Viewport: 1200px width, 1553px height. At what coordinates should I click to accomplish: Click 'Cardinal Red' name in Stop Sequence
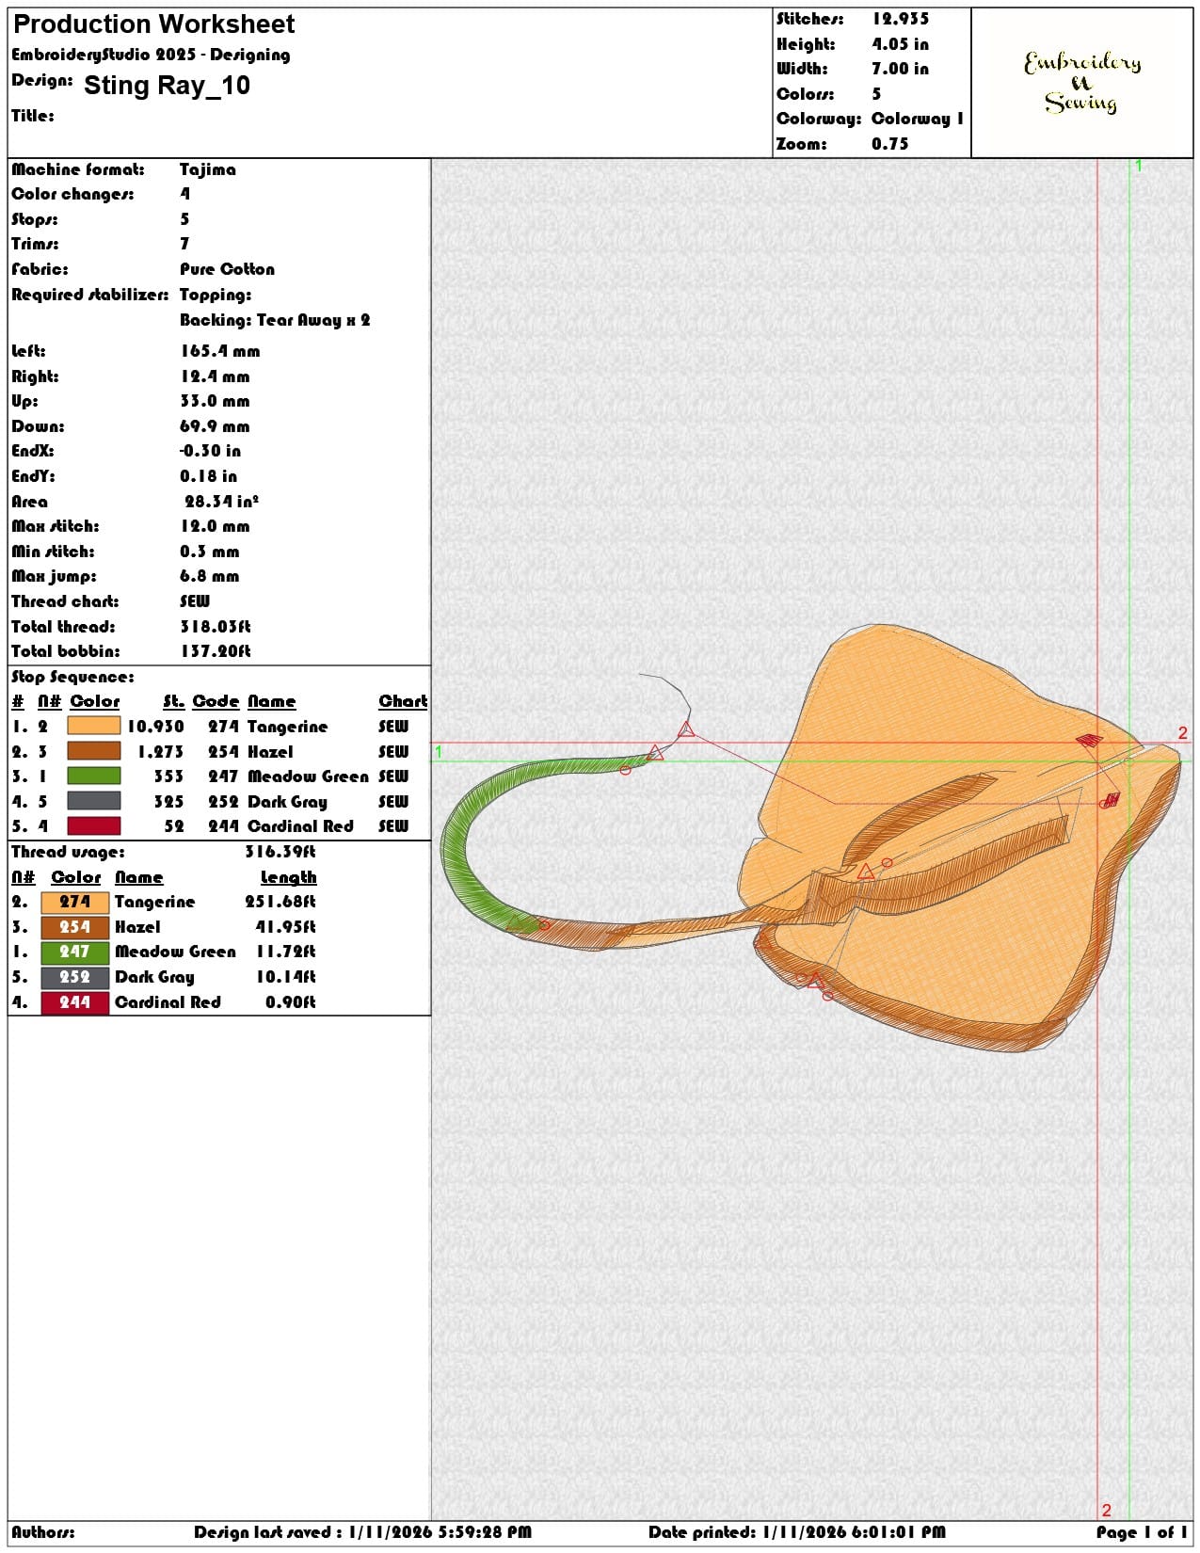click(x=300, y=826)
